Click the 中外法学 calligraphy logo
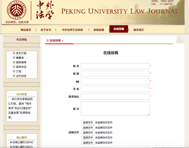This screenshot has height=148, width=189. point(45,10)
